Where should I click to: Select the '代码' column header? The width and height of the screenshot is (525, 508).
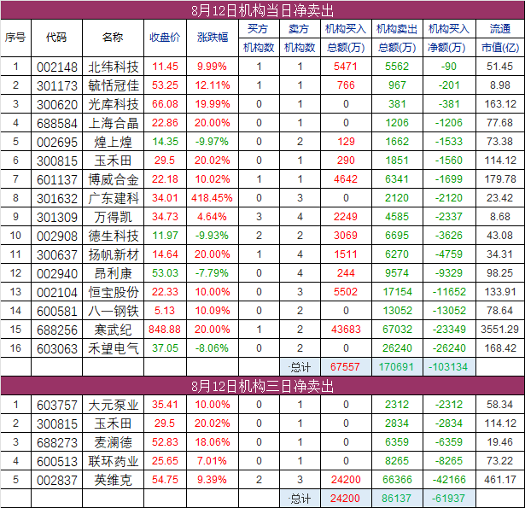coord(56,38)
